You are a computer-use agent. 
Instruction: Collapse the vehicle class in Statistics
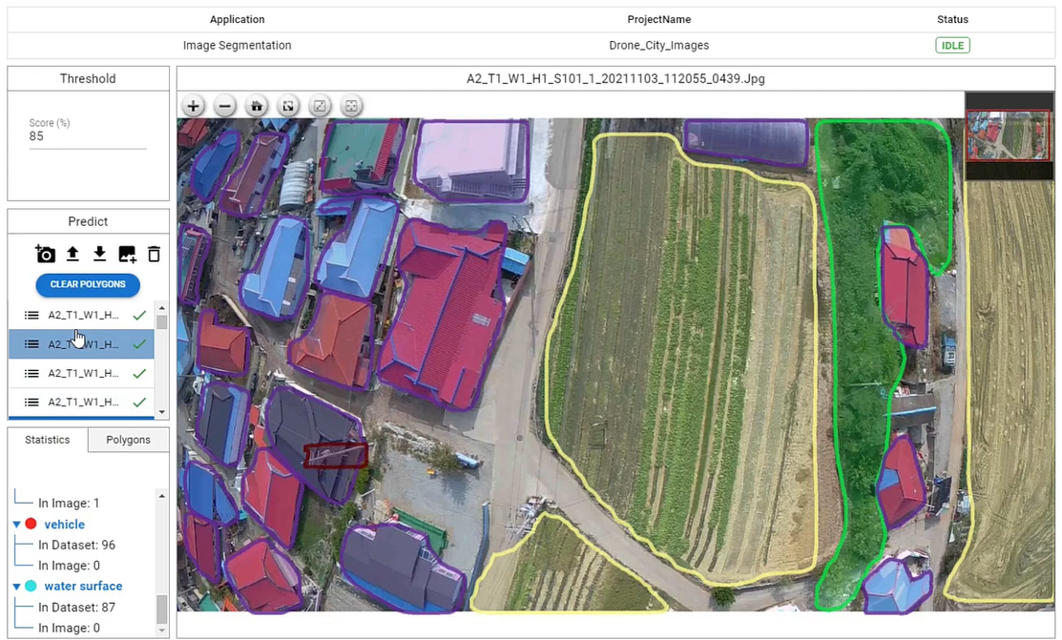click(x=16, y=524)
